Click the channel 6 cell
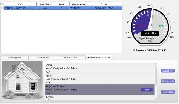The image size is (179, 104). tap(61, 8)
